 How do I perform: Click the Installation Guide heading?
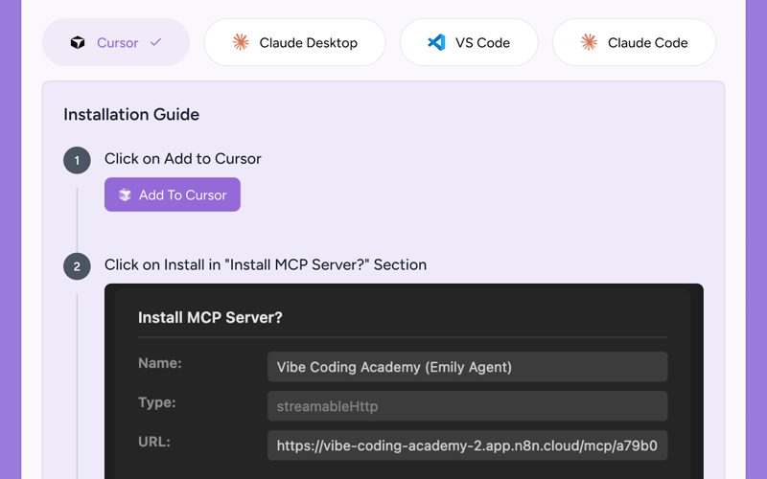(x=131, y=114)
